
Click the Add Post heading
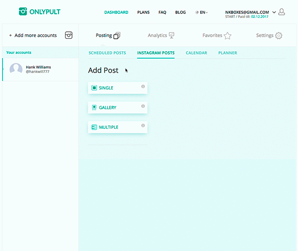103,71
